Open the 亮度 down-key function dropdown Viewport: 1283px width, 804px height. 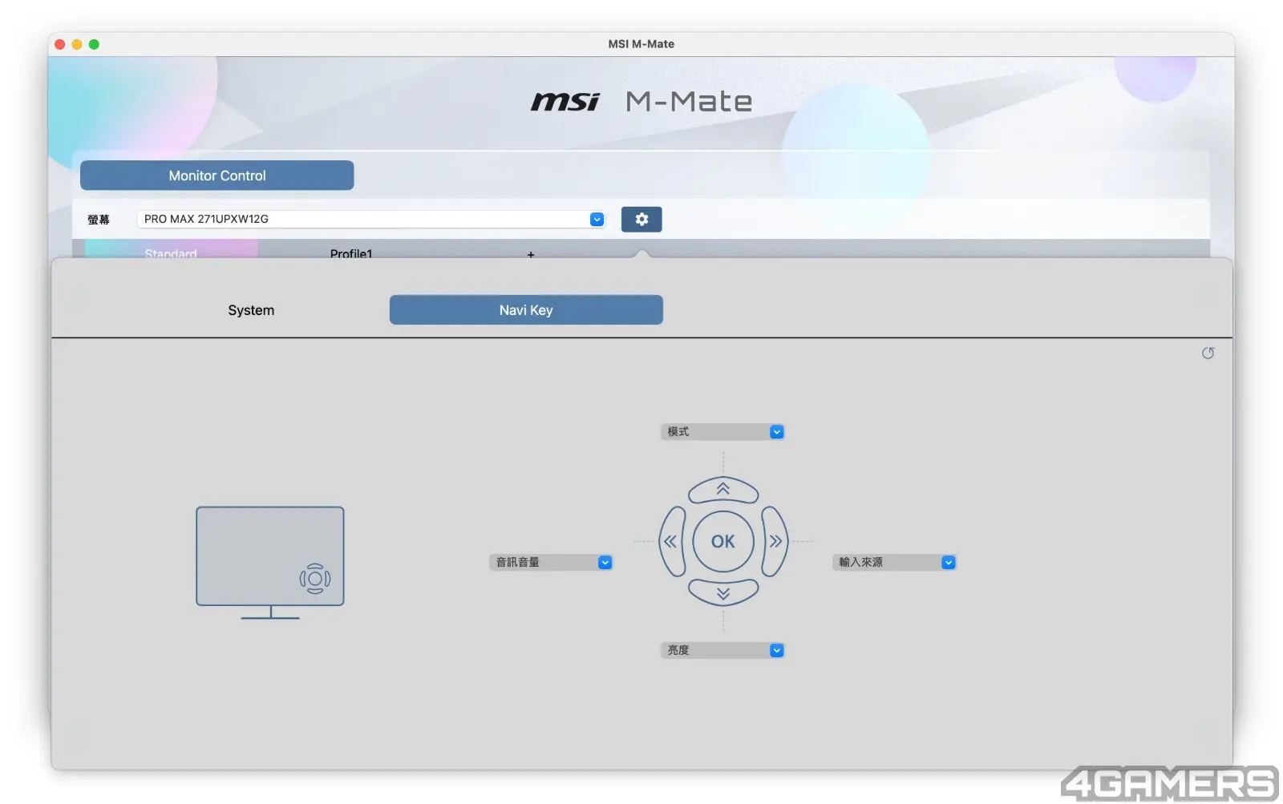(722, 650)
